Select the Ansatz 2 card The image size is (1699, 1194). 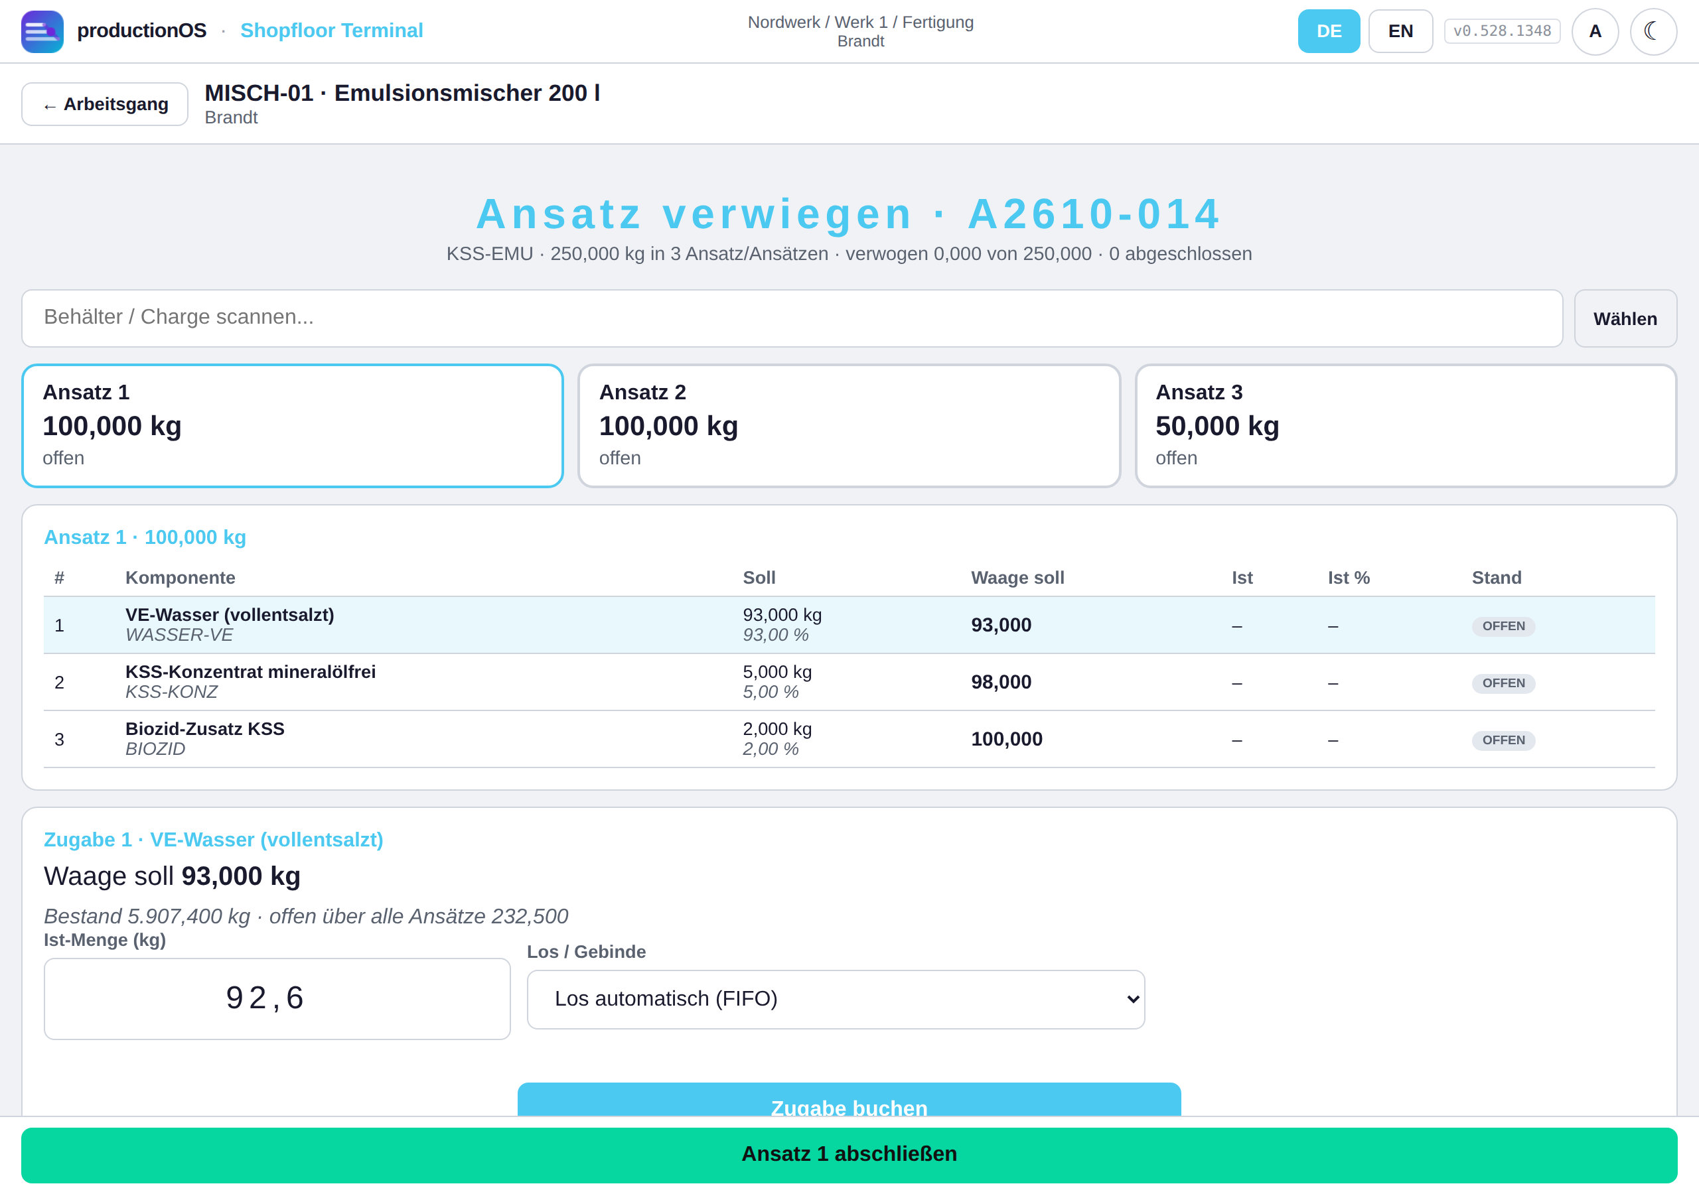click(x=849, y=425)
